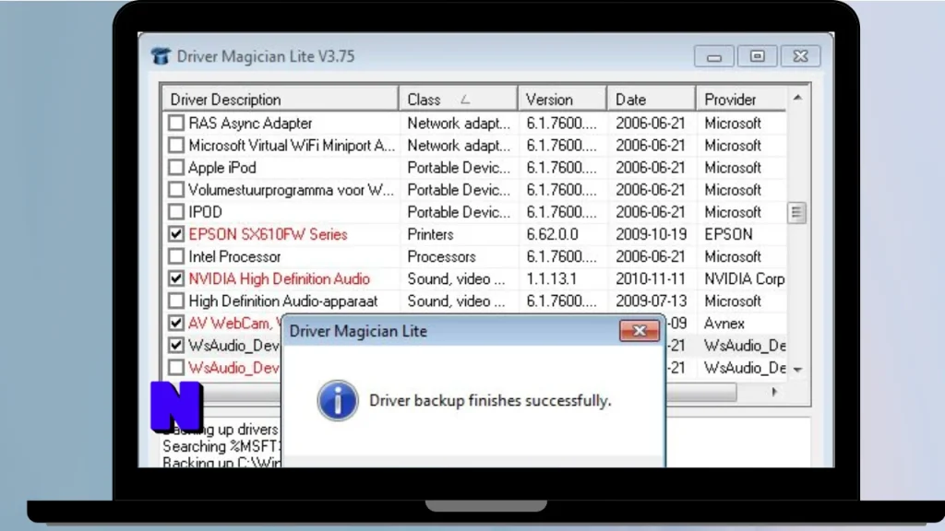Click the EPSON provider cell
This screenshot has height=531, width=945.
(x=728, y=234)
